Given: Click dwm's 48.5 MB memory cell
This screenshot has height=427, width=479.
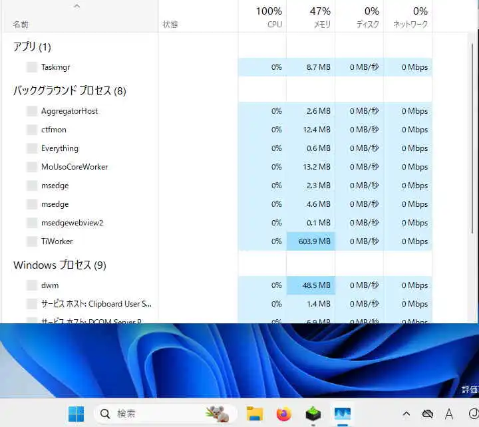Looking at the screenshot, I should pyautogui.click(x=311, y=285).
